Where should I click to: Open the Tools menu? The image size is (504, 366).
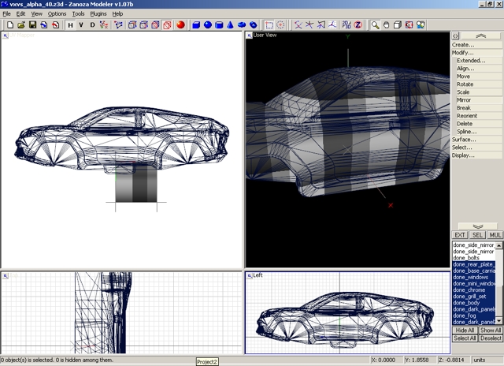tap(78, 14)
